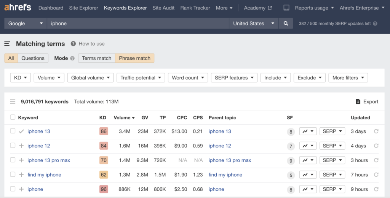
Task: Open the trend chart dropdown for iphone 13
Action: pyautogui.click(x=308, y=131)
